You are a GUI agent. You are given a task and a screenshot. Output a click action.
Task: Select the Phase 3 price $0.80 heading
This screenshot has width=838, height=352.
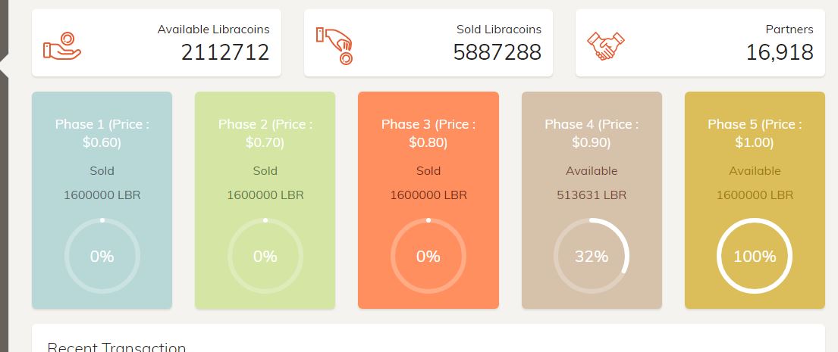click(428, 132)
